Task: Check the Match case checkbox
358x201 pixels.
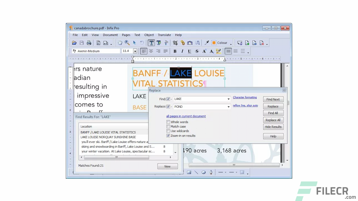Action: point(168,126)
